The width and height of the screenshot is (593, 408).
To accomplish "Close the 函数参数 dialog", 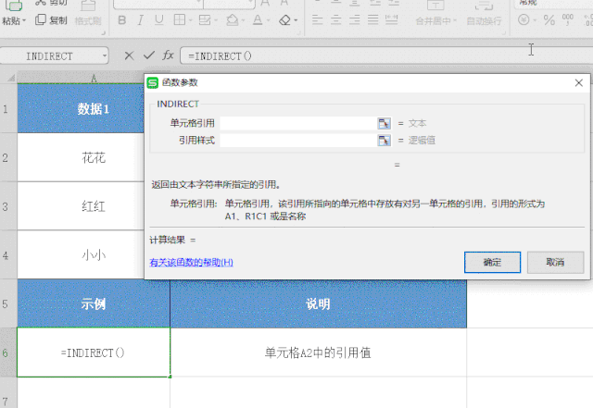I will coord(578,82).
